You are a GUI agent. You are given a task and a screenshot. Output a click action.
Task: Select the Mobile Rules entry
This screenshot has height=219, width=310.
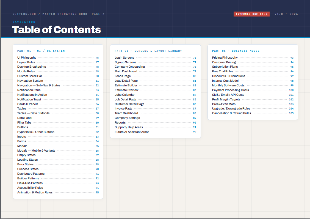coord(58,72)
